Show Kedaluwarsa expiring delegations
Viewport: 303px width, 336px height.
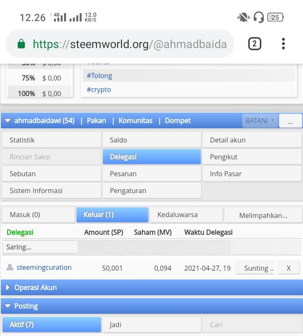186,215
